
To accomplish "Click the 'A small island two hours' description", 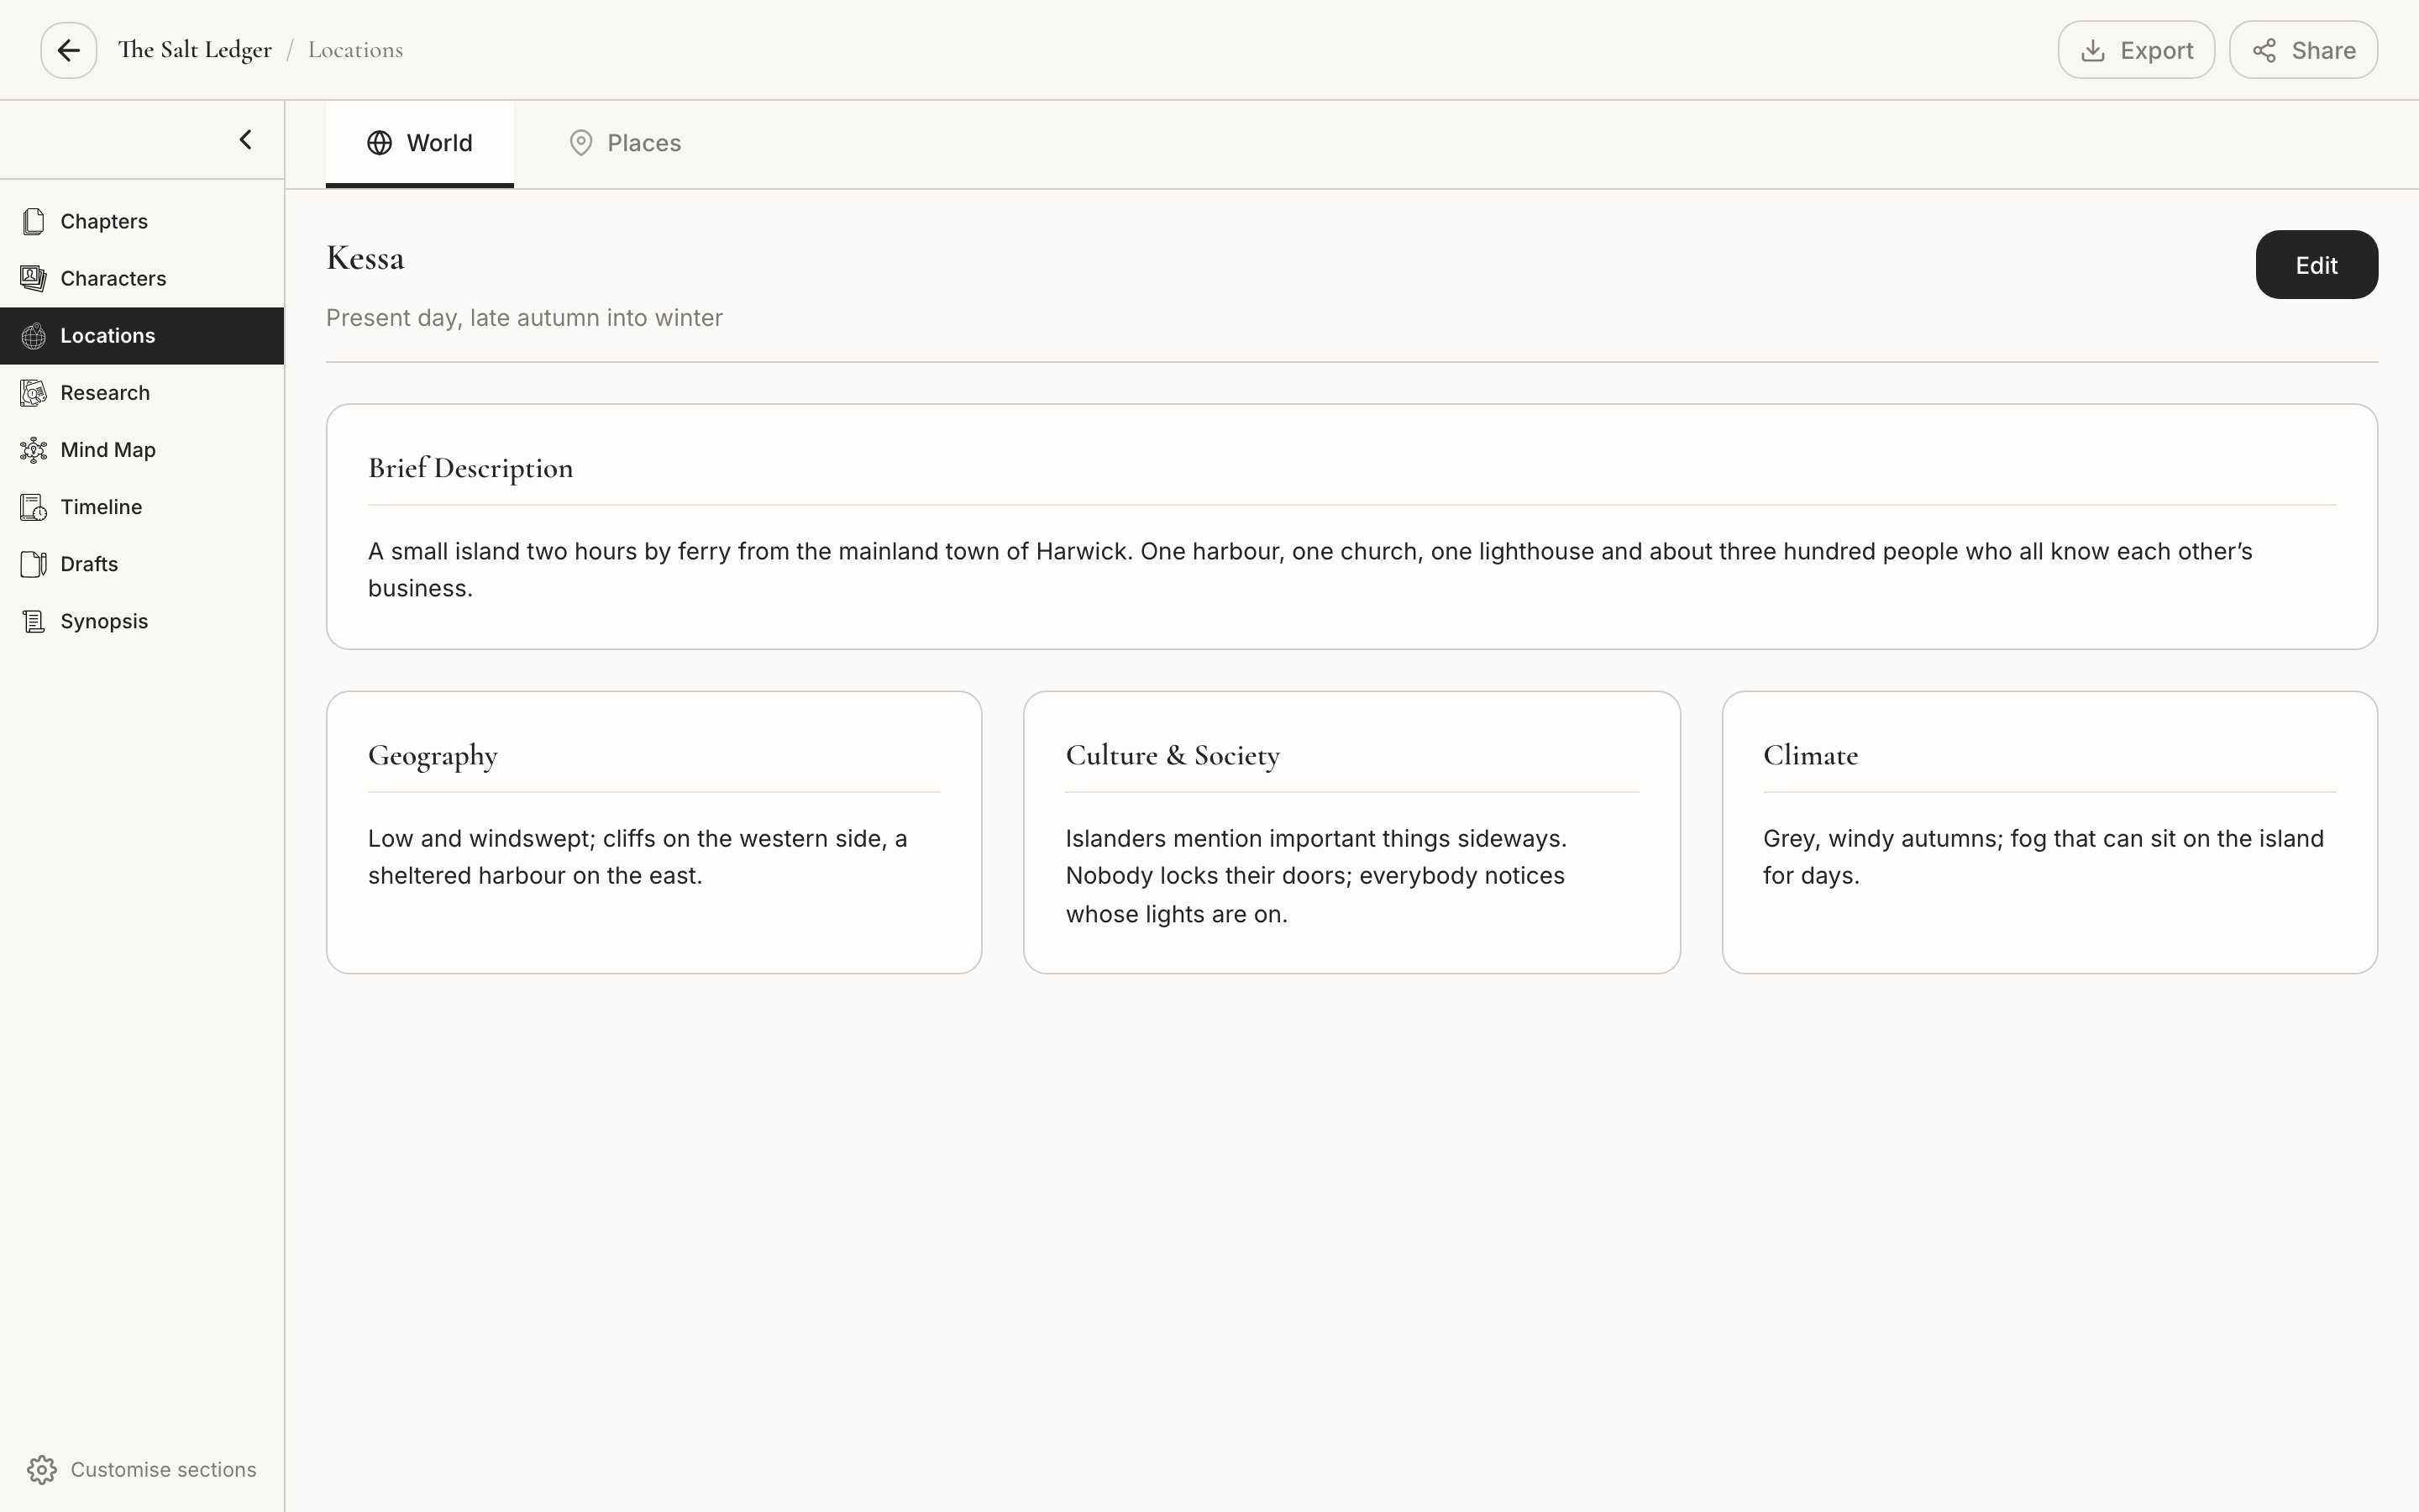I will pos(1309,570).
